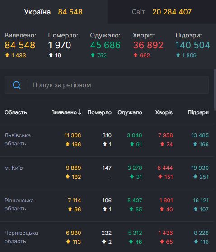Sort table by Хворіє column
This screenshot has height=252, width=216.
pyautogui.click(x=164, y=112)
